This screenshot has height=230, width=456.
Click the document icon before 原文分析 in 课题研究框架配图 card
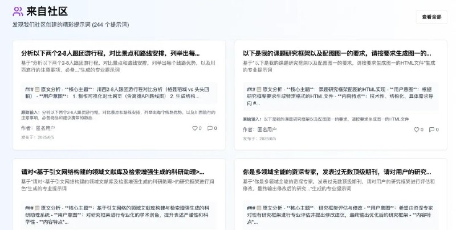259,90
